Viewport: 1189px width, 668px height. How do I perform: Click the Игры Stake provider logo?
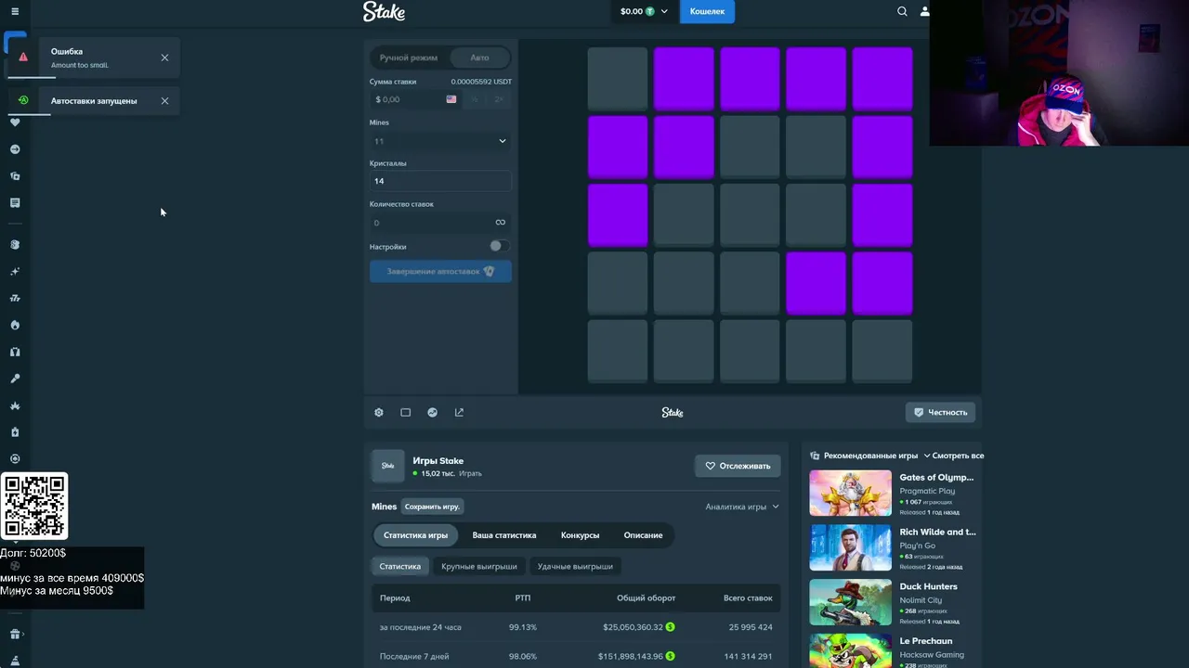(388, 466)
